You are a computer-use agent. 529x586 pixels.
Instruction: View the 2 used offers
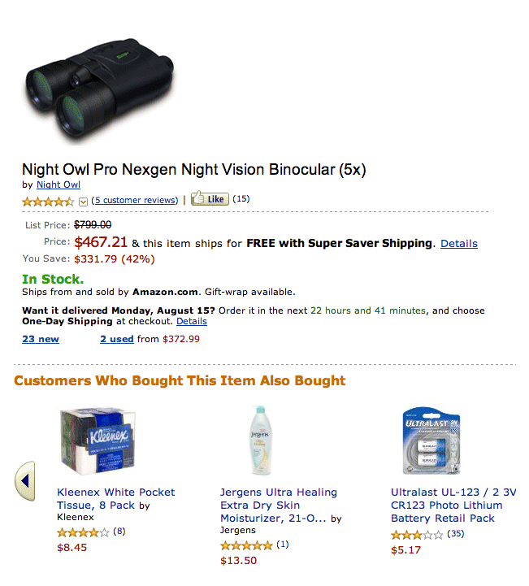point(117,339)
